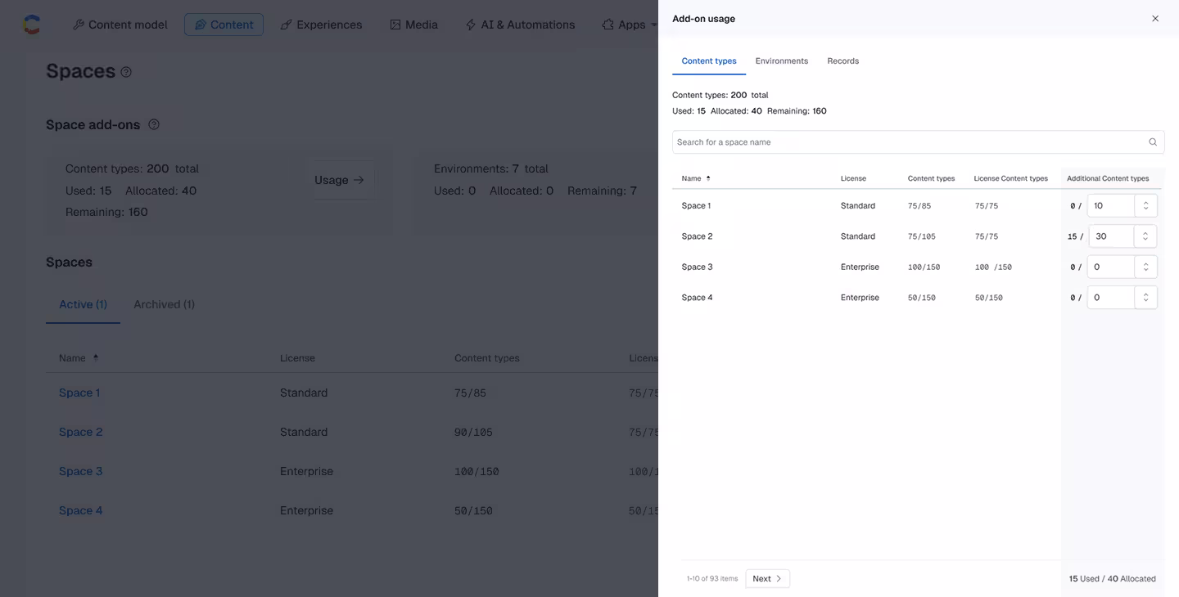Select Content types tab in panel
The height and width of the screenshot is (597, 1179).
click(x=709, y=61)
